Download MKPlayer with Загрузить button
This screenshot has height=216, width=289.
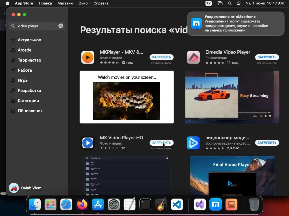[161, 57]
